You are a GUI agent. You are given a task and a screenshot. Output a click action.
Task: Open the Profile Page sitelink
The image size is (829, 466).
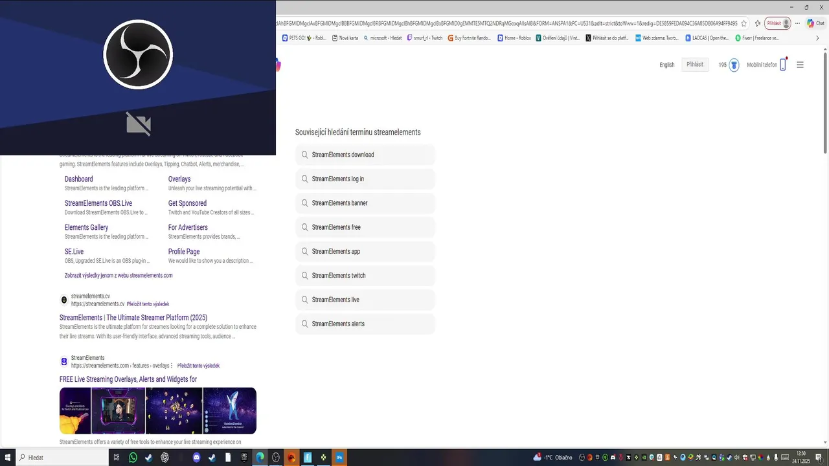click(x=184, y=252)
